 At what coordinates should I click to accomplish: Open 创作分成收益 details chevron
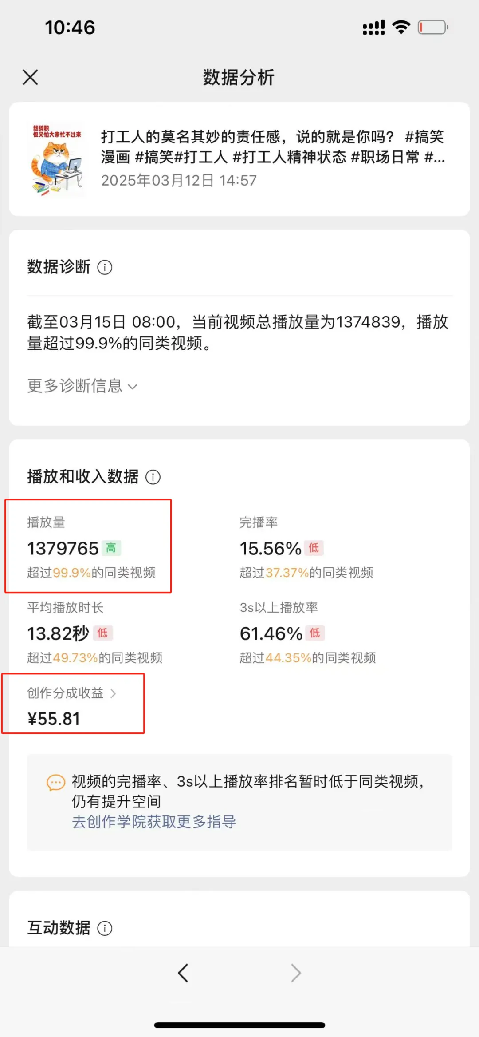tap(113, 693)
